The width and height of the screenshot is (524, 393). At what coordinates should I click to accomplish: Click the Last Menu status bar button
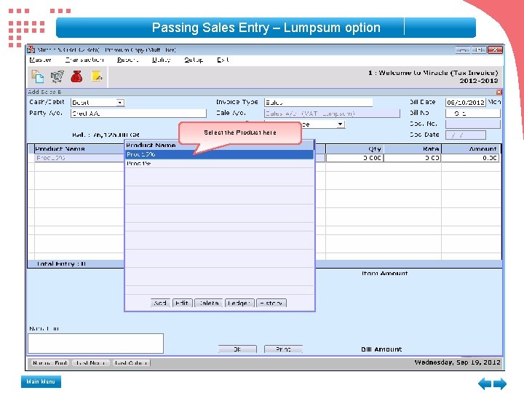pos(91,363)
